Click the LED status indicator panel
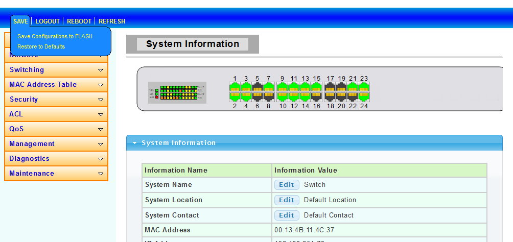 tap(177, 93)
